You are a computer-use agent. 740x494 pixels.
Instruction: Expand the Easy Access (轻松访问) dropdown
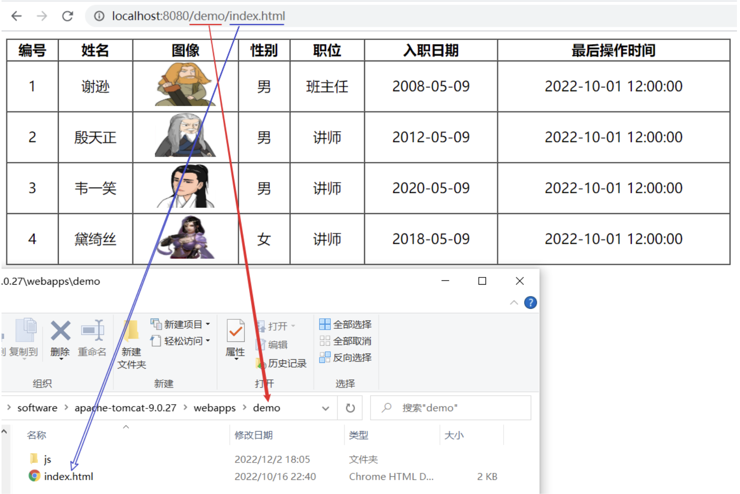(181, 341)
